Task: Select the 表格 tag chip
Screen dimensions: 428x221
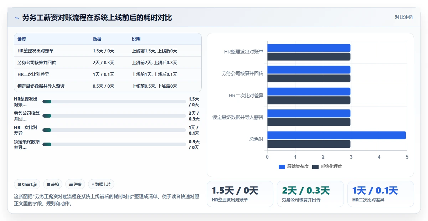Action: coord(53,184)
